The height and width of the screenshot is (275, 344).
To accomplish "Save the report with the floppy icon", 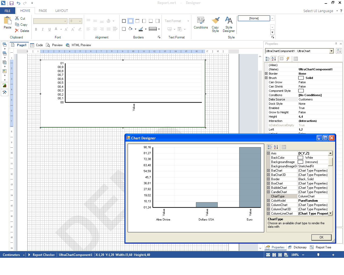I will [12, 3].
